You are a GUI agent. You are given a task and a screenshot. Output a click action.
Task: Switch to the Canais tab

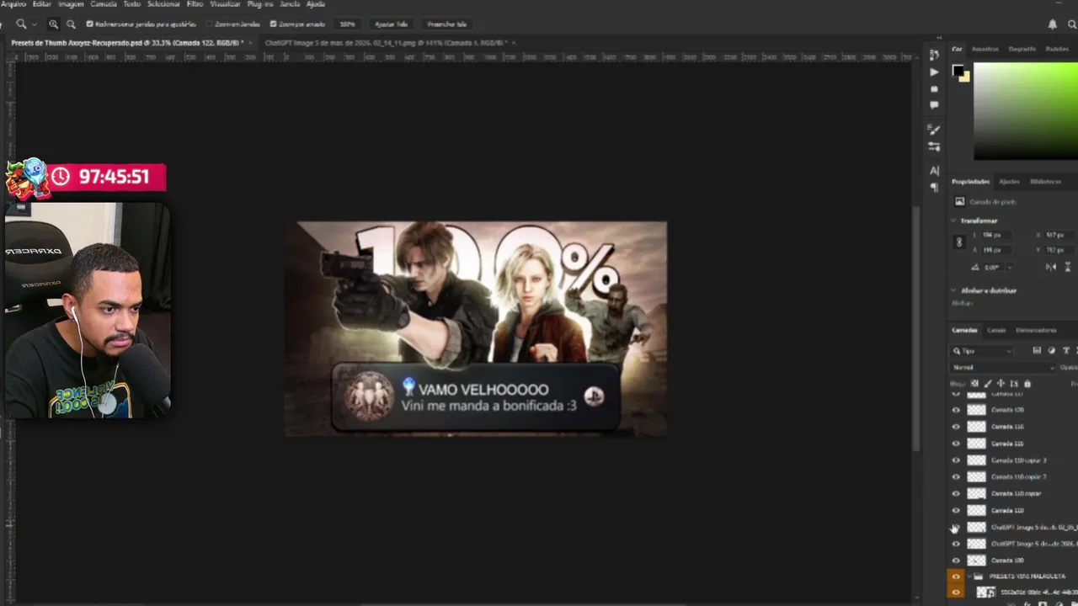[x=996, y=330]
